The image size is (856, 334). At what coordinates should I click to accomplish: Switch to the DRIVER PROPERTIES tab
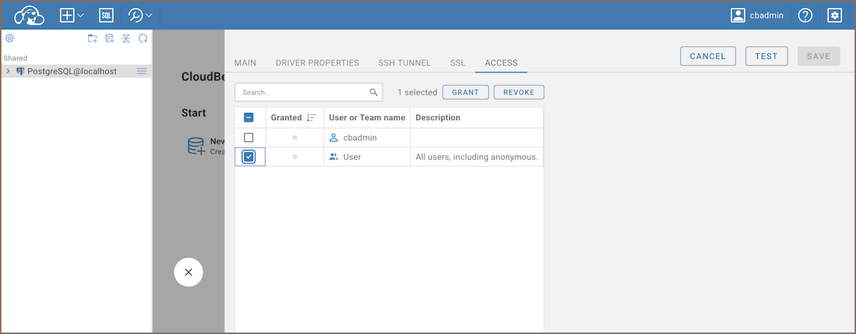[317, 63]
